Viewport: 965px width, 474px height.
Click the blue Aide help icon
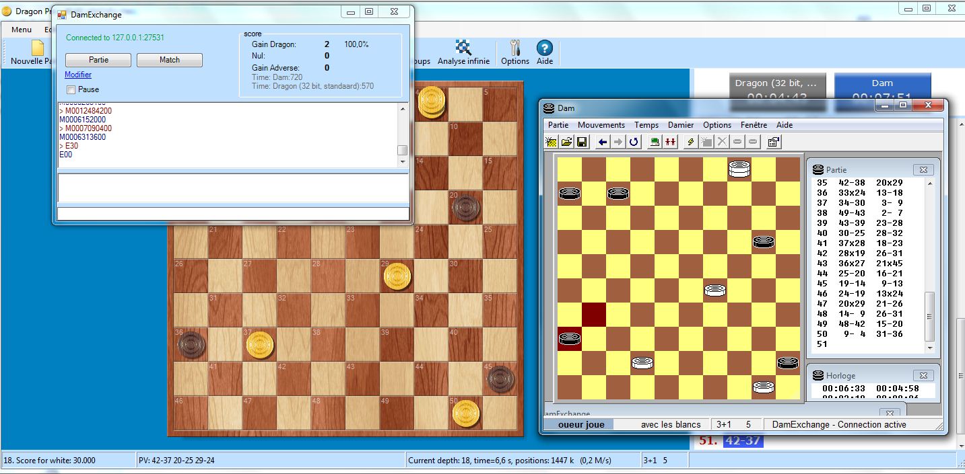[544, 52]
